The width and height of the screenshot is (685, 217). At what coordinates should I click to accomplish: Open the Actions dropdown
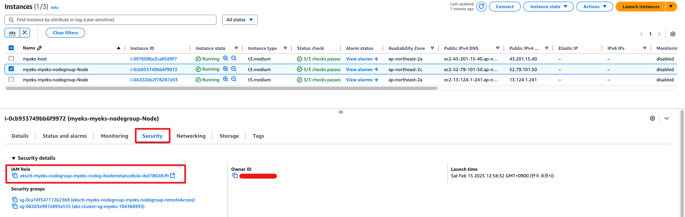click(594, 7)
